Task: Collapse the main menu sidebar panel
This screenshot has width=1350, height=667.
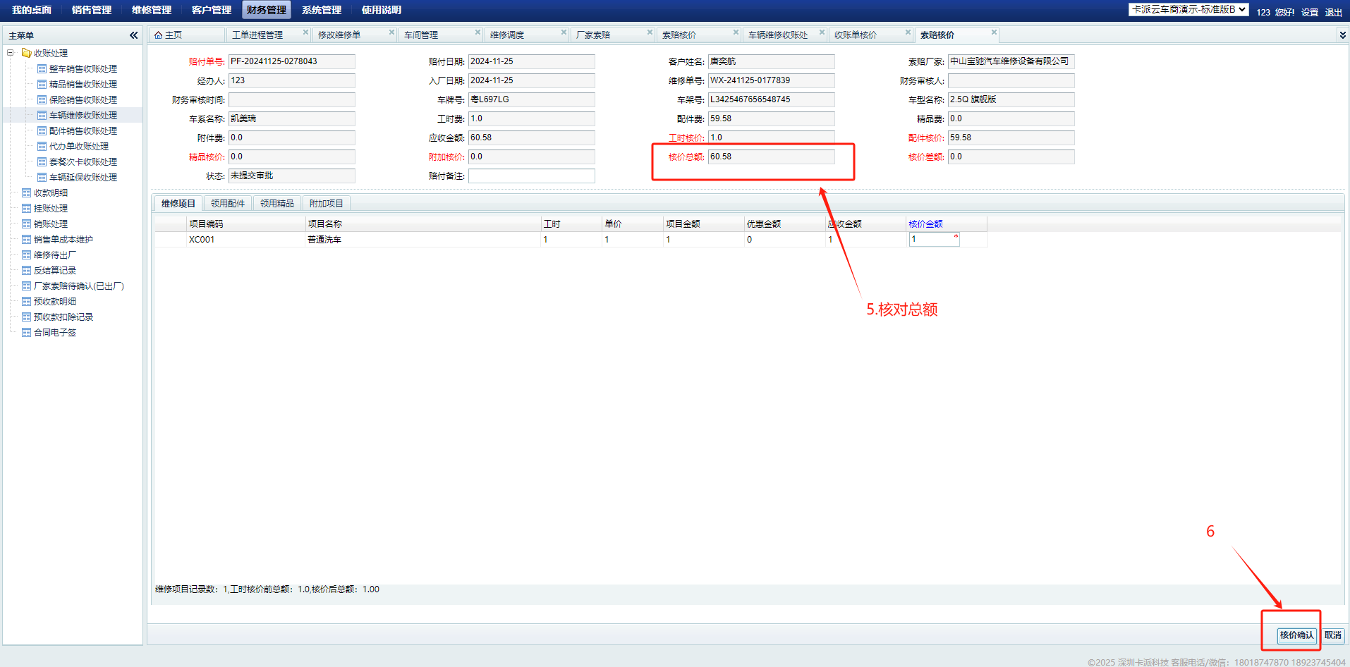Action: point(133,35)
